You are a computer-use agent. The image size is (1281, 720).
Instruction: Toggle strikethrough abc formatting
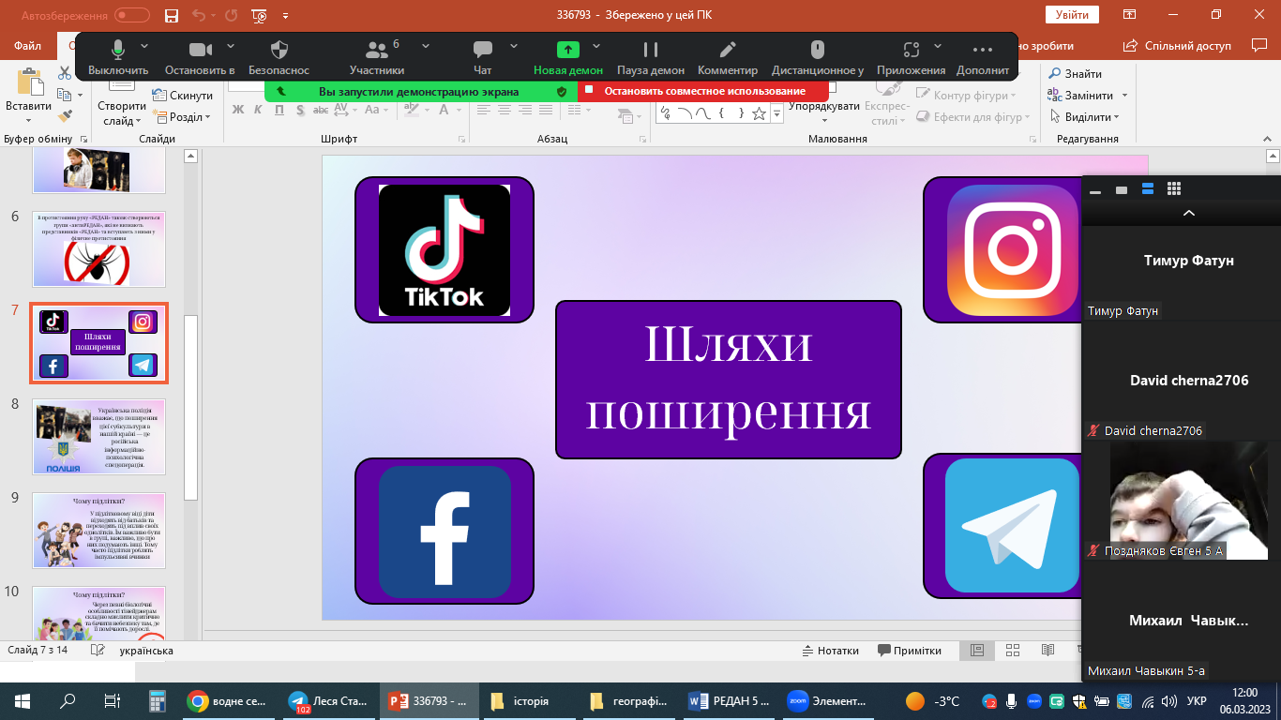point(320,110)
